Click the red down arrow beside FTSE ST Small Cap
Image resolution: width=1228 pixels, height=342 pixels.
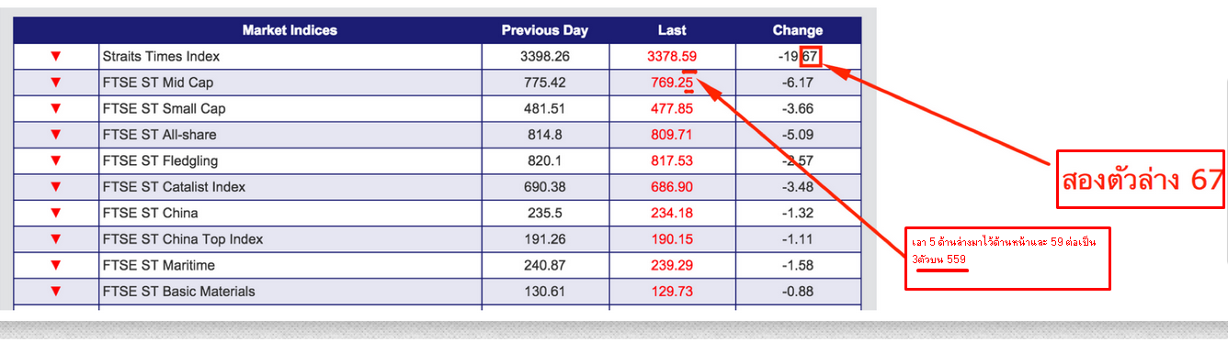point(56,109)
